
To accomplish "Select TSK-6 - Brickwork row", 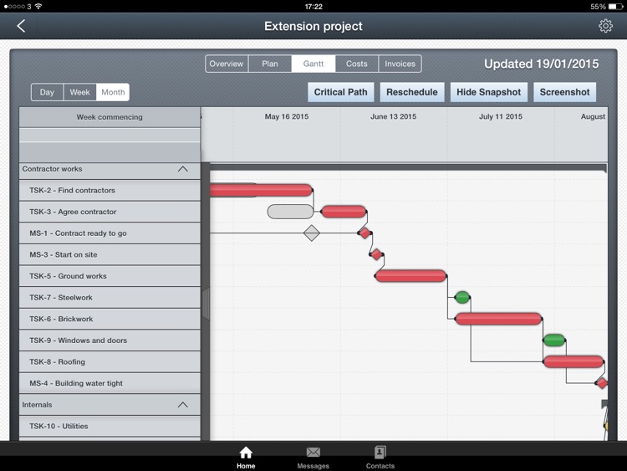I will click(x=110, y=319).
